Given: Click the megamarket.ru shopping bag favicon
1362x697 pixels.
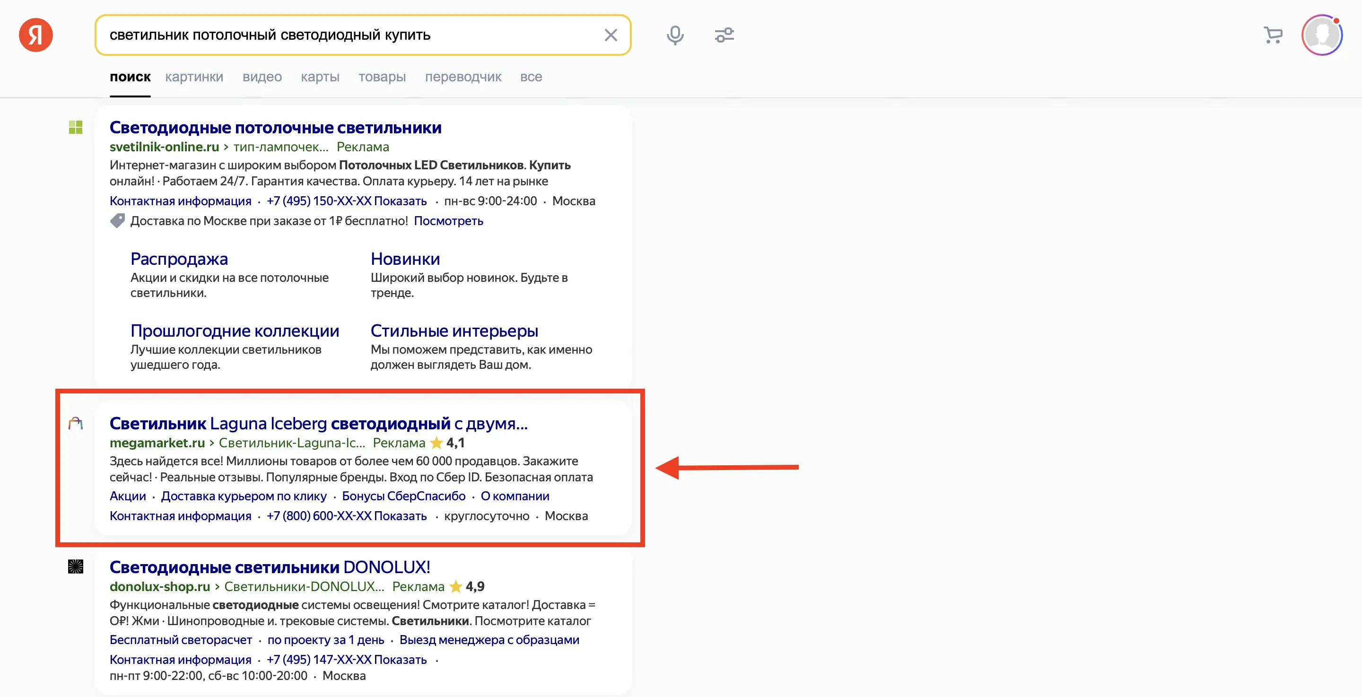Looking at the screenshot, I should (76, 423).
